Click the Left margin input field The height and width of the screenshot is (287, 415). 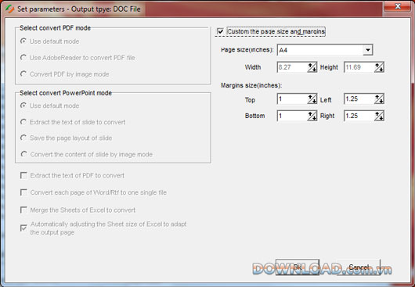[x=359, y=99]
